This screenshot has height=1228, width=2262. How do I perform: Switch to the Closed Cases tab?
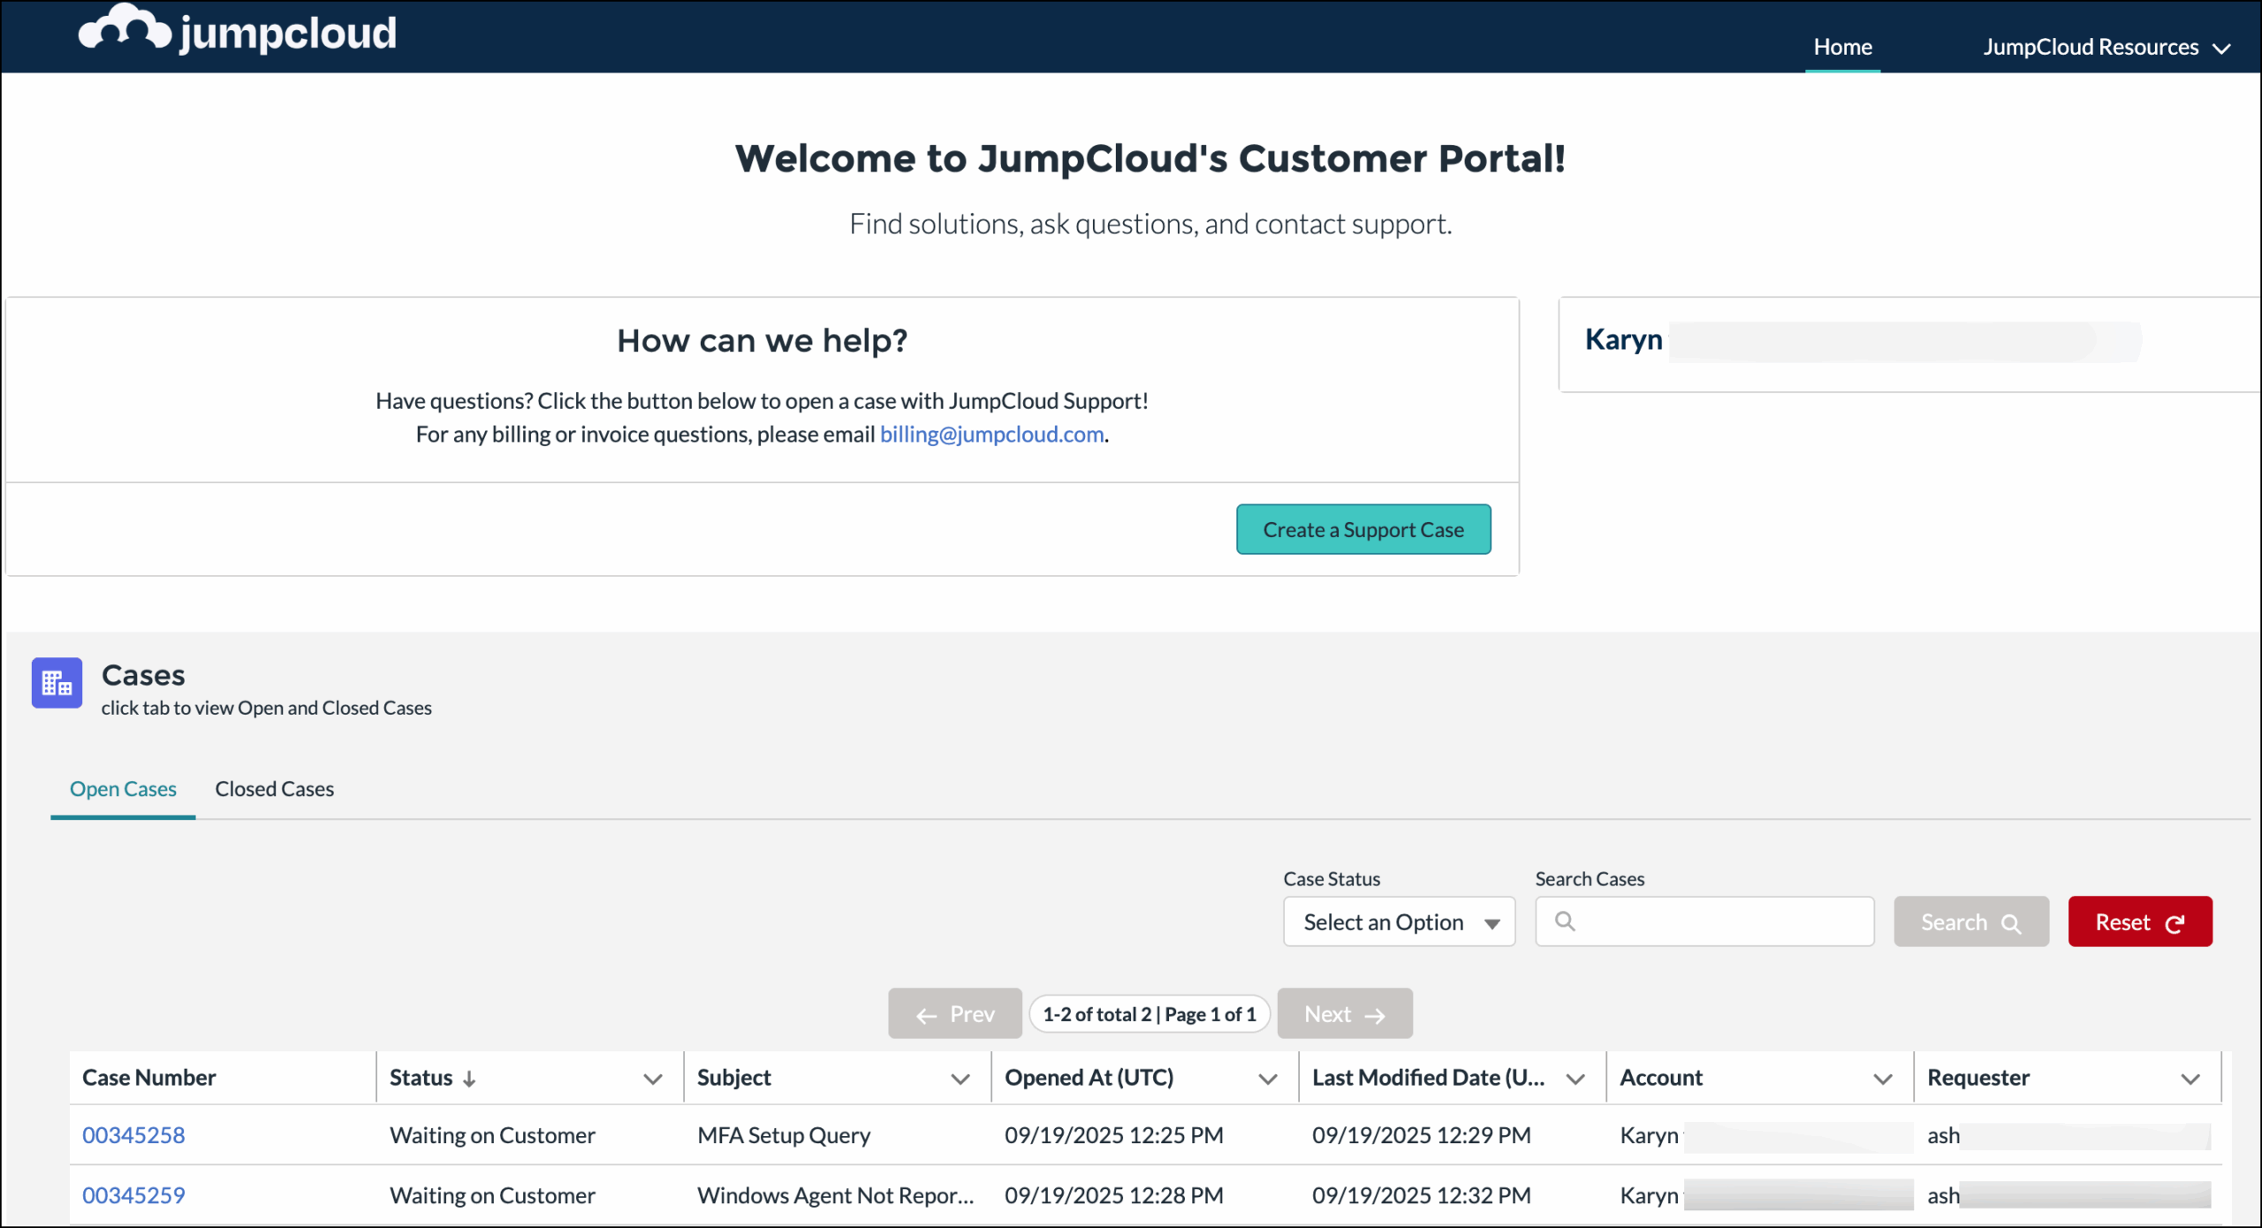tap(274, 789)
